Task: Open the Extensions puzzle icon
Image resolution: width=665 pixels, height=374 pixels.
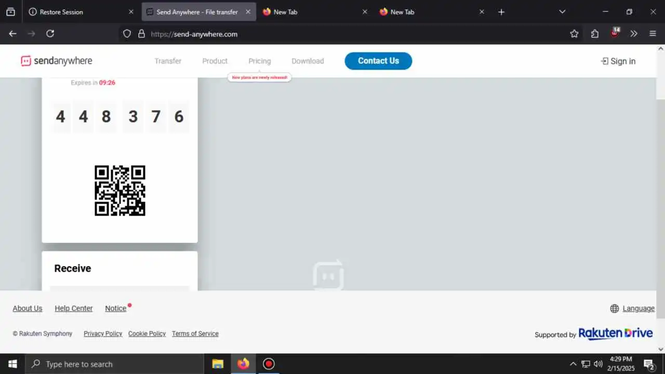Action: (594, 34)
